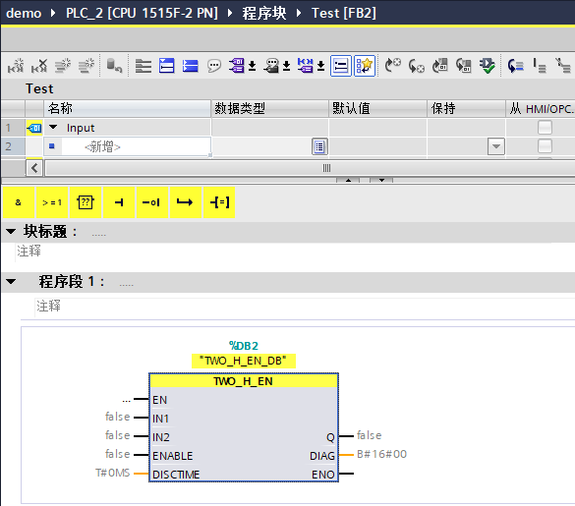Click the compile with green checkmark icon

point(487,66)
